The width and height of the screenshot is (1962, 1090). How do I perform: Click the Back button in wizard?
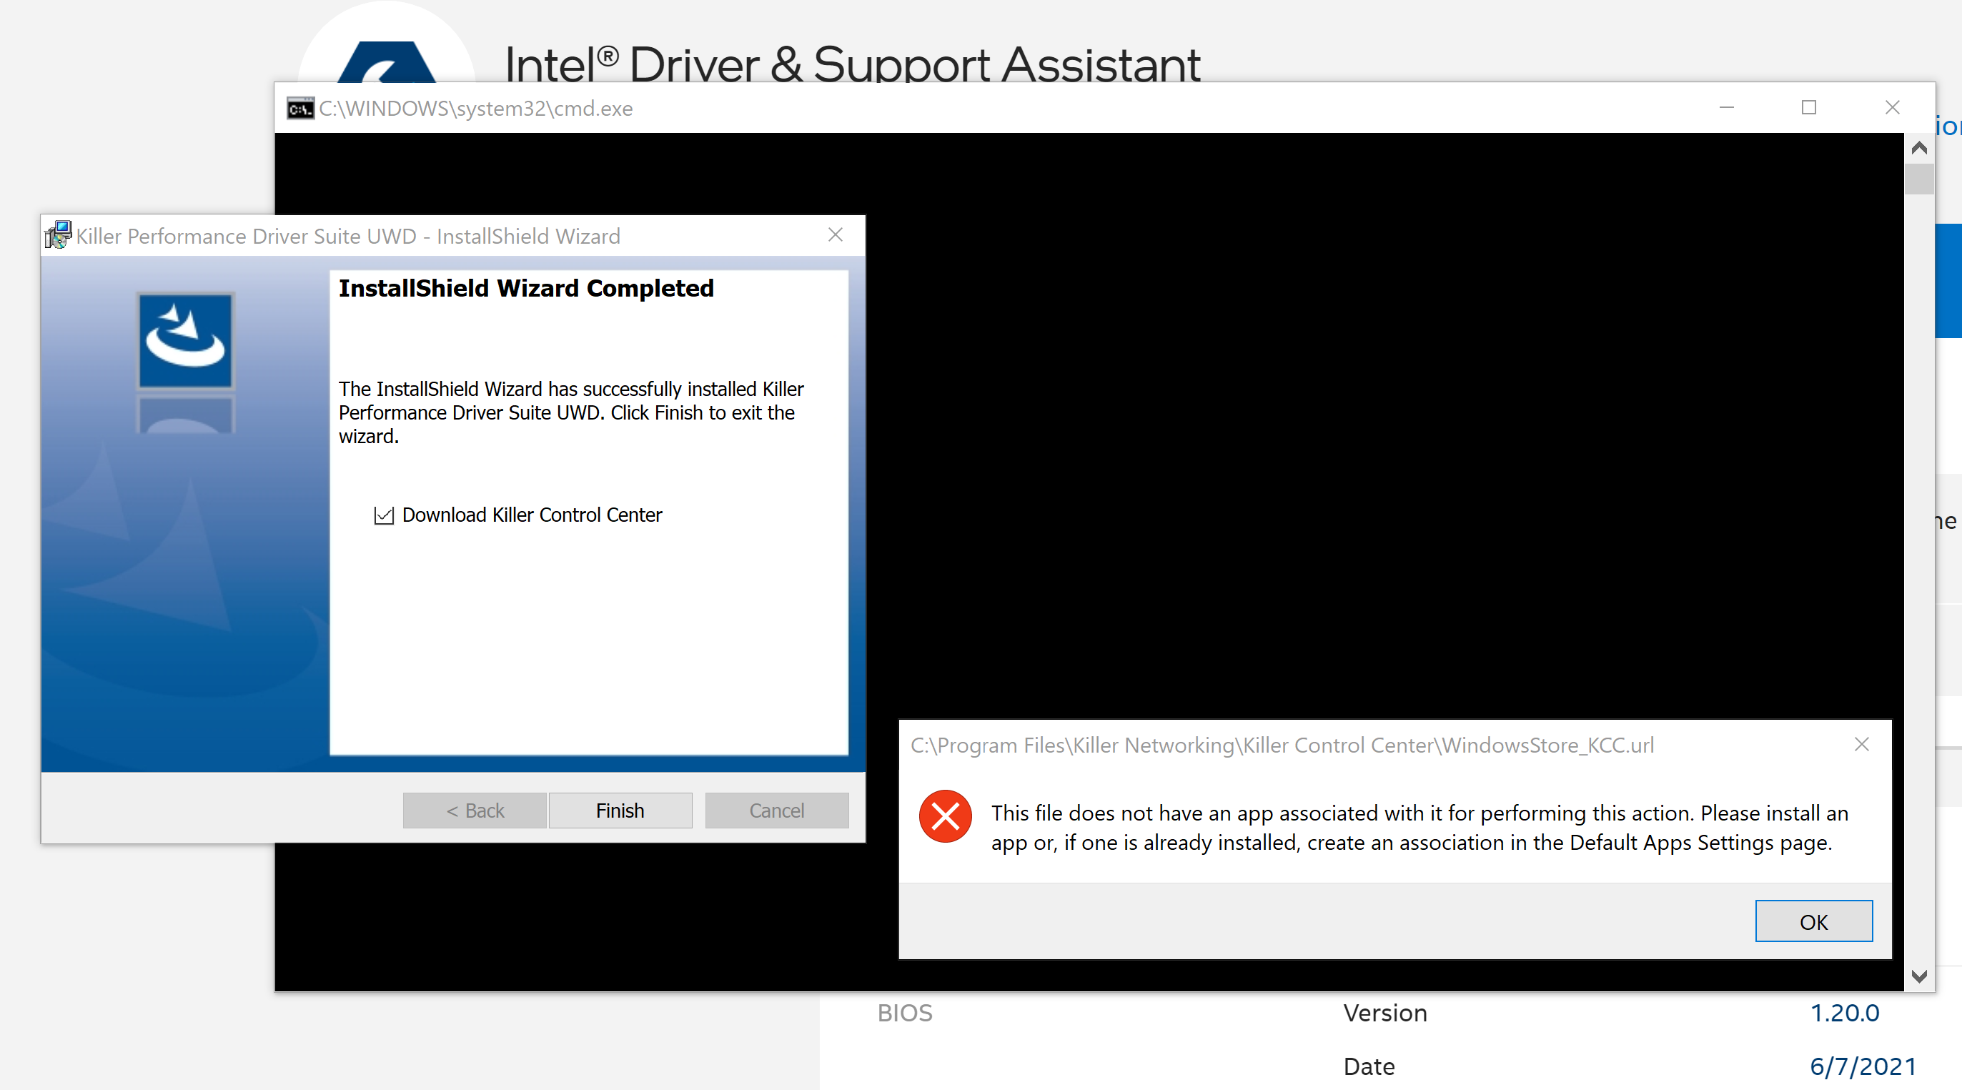(474, 811)
